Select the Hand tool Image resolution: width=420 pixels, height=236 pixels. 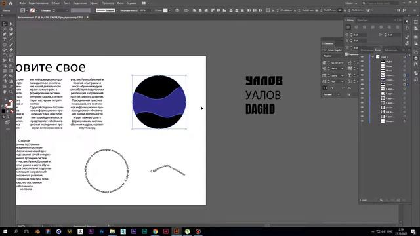click(5, 92)
